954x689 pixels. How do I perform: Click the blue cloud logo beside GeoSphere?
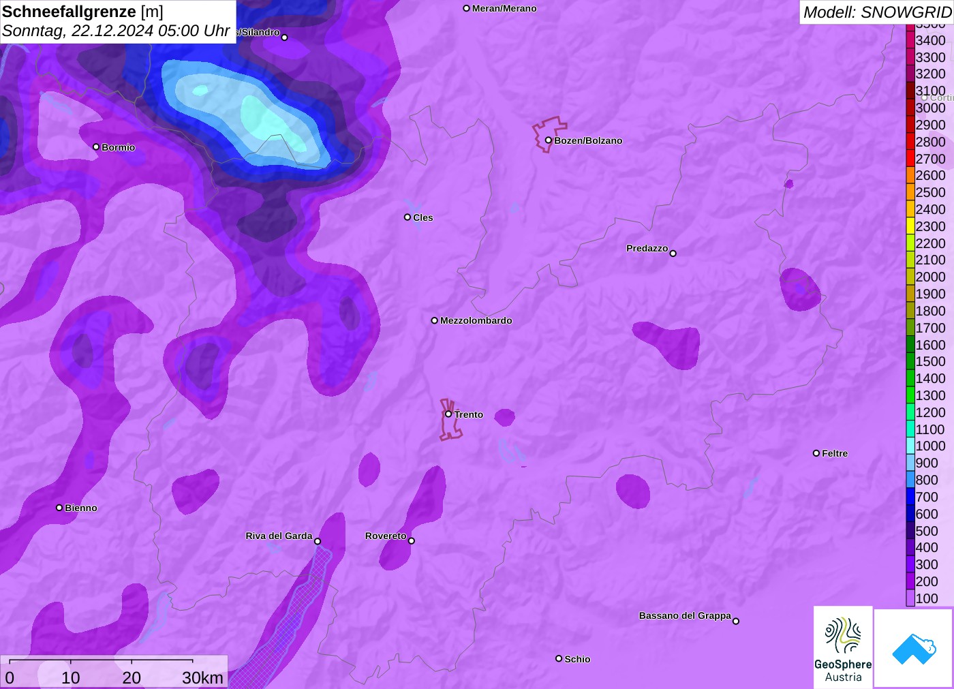(x=913, y=648)
